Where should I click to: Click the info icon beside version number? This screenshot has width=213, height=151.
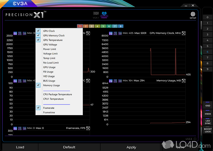(x=195, y=139)
